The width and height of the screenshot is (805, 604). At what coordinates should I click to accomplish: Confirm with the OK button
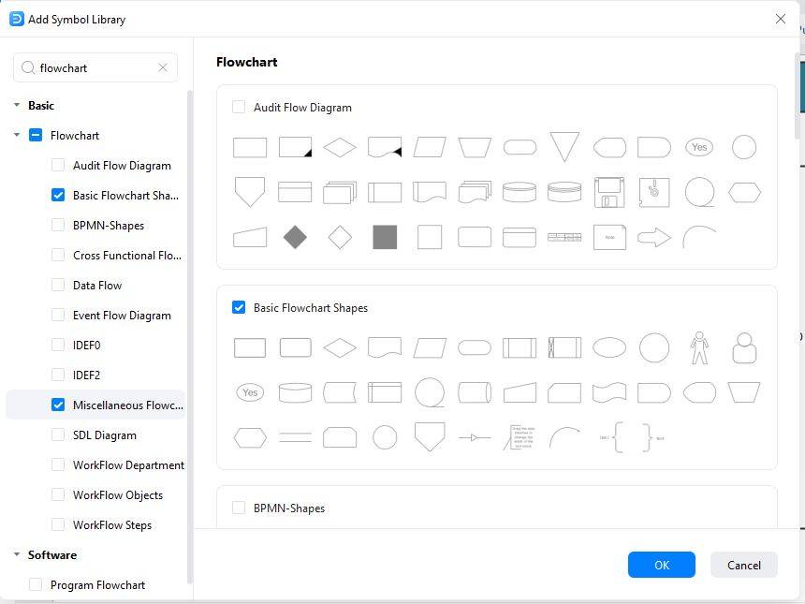point(662,565)
